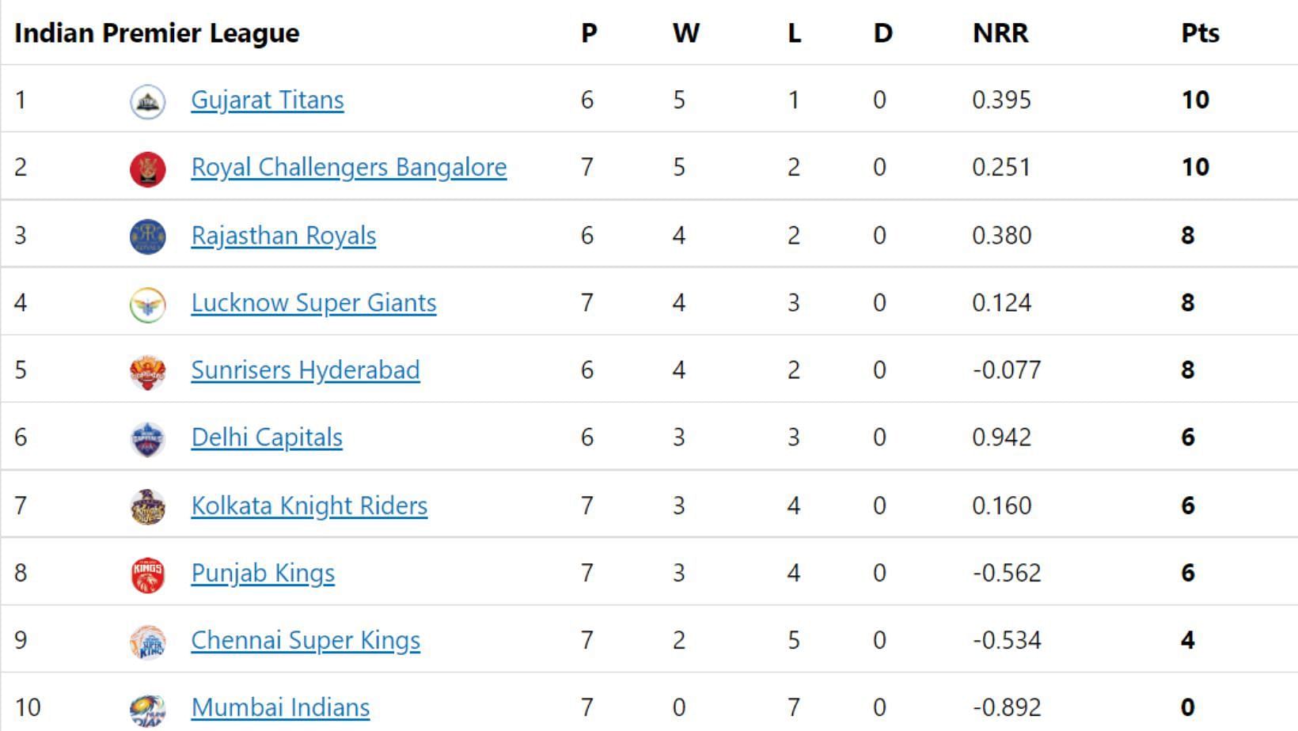Click the Pts column header

click(x=1200, y=33)
